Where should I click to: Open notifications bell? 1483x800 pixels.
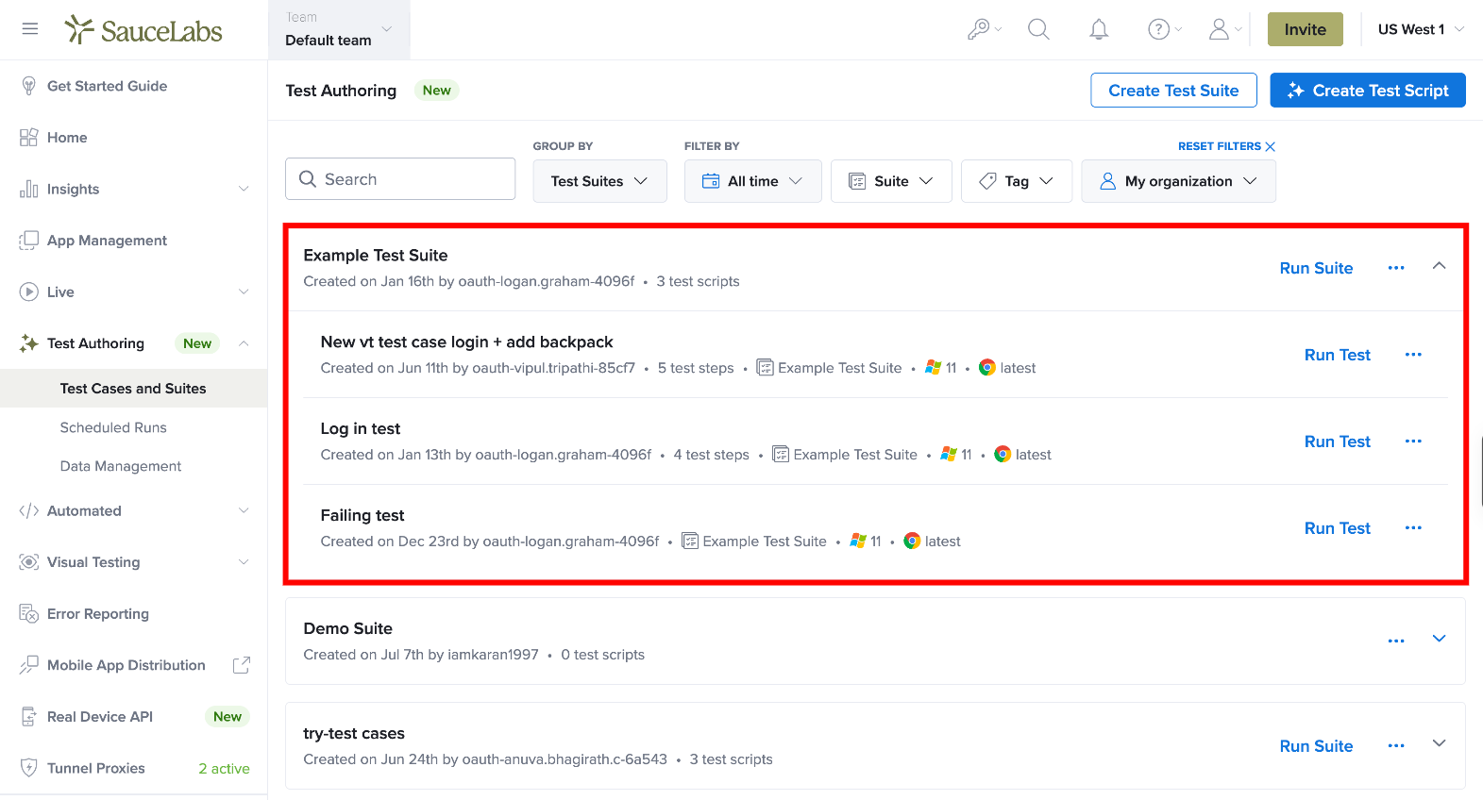tap(1099, 29)
